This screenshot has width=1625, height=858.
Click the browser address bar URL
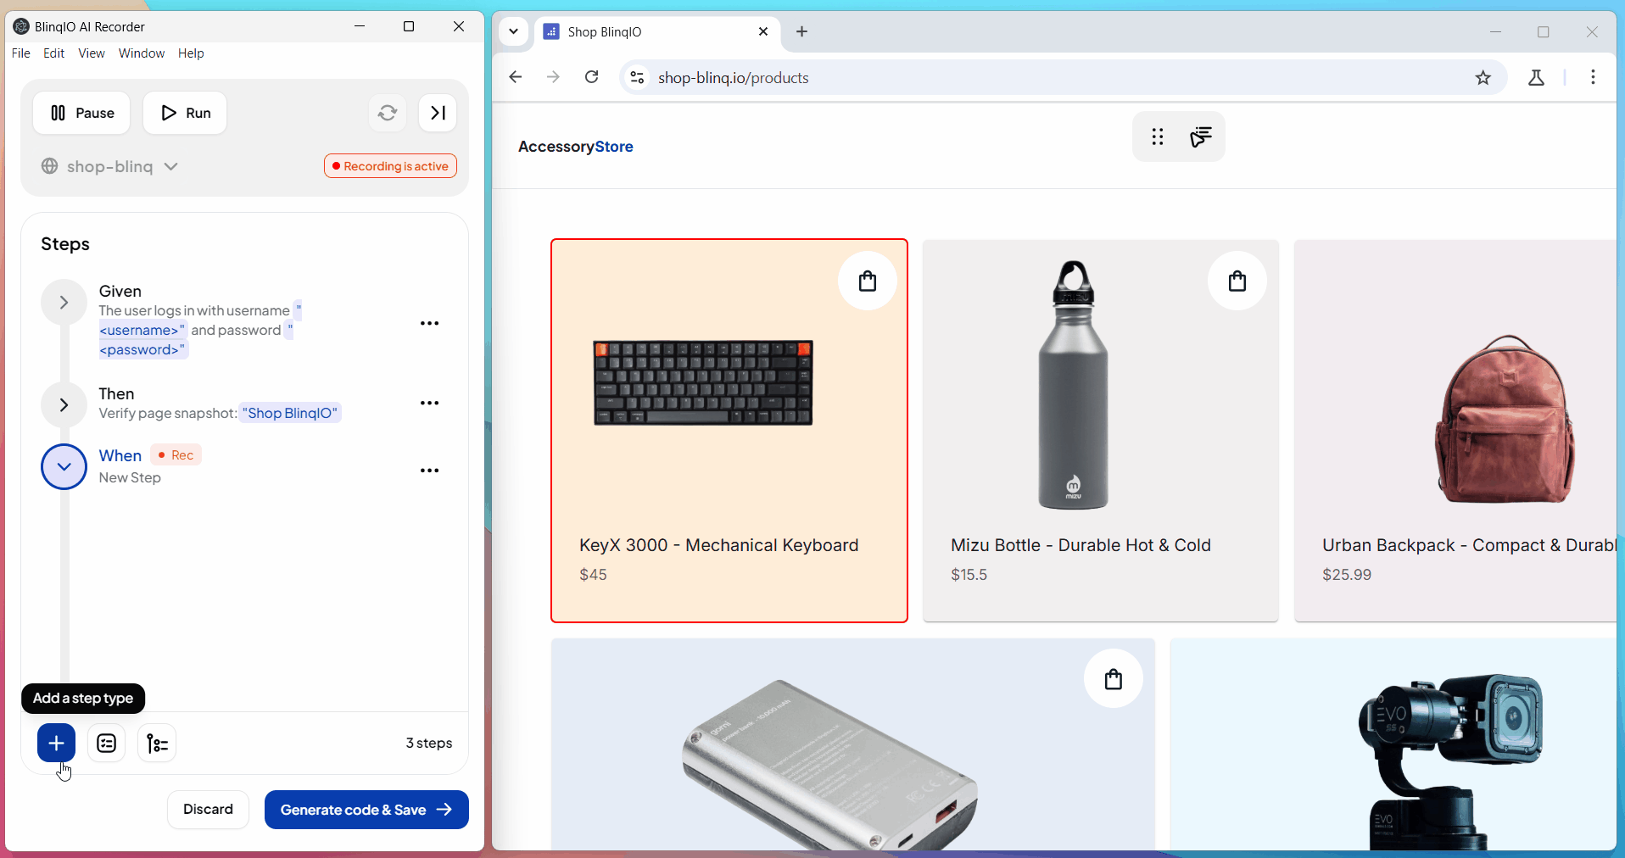733,78
